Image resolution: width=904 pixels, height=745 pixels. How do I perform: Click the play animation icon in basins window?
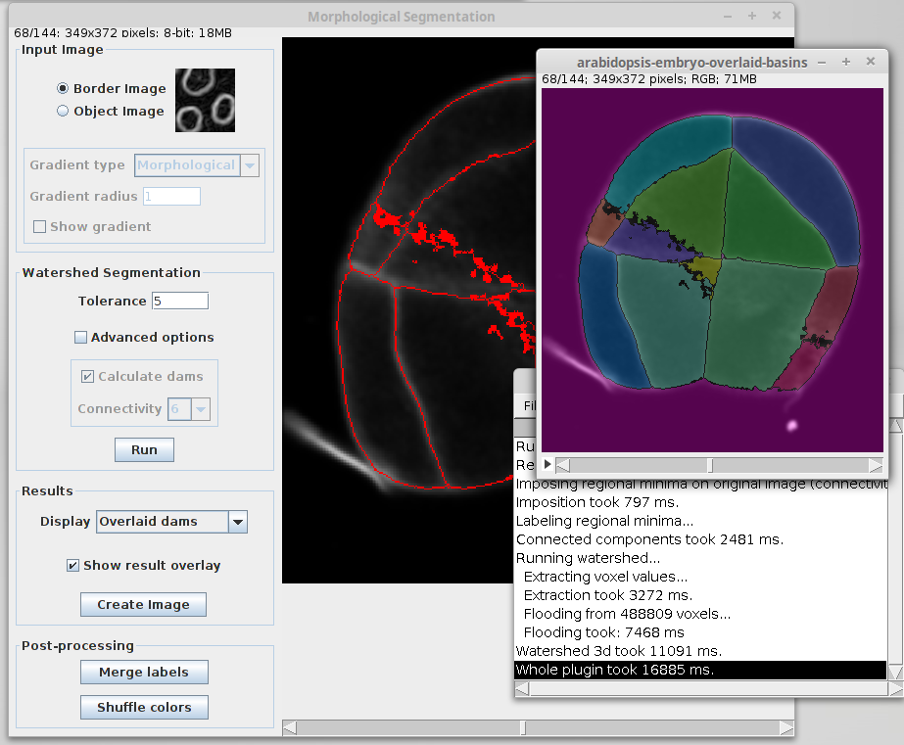547,464
